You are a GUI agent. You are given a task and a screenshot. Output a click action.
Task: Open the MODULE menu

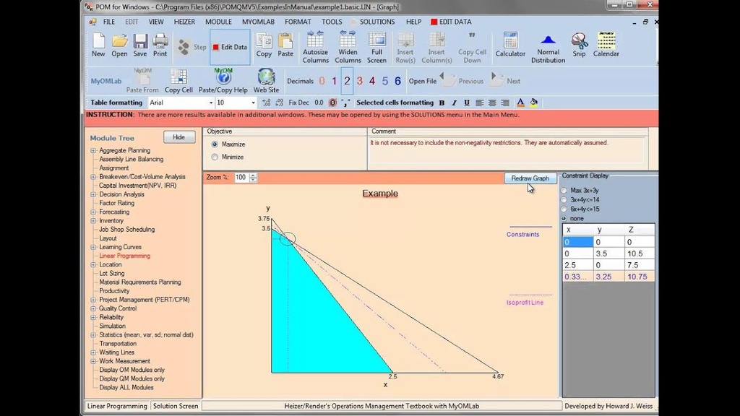(218, 22)
